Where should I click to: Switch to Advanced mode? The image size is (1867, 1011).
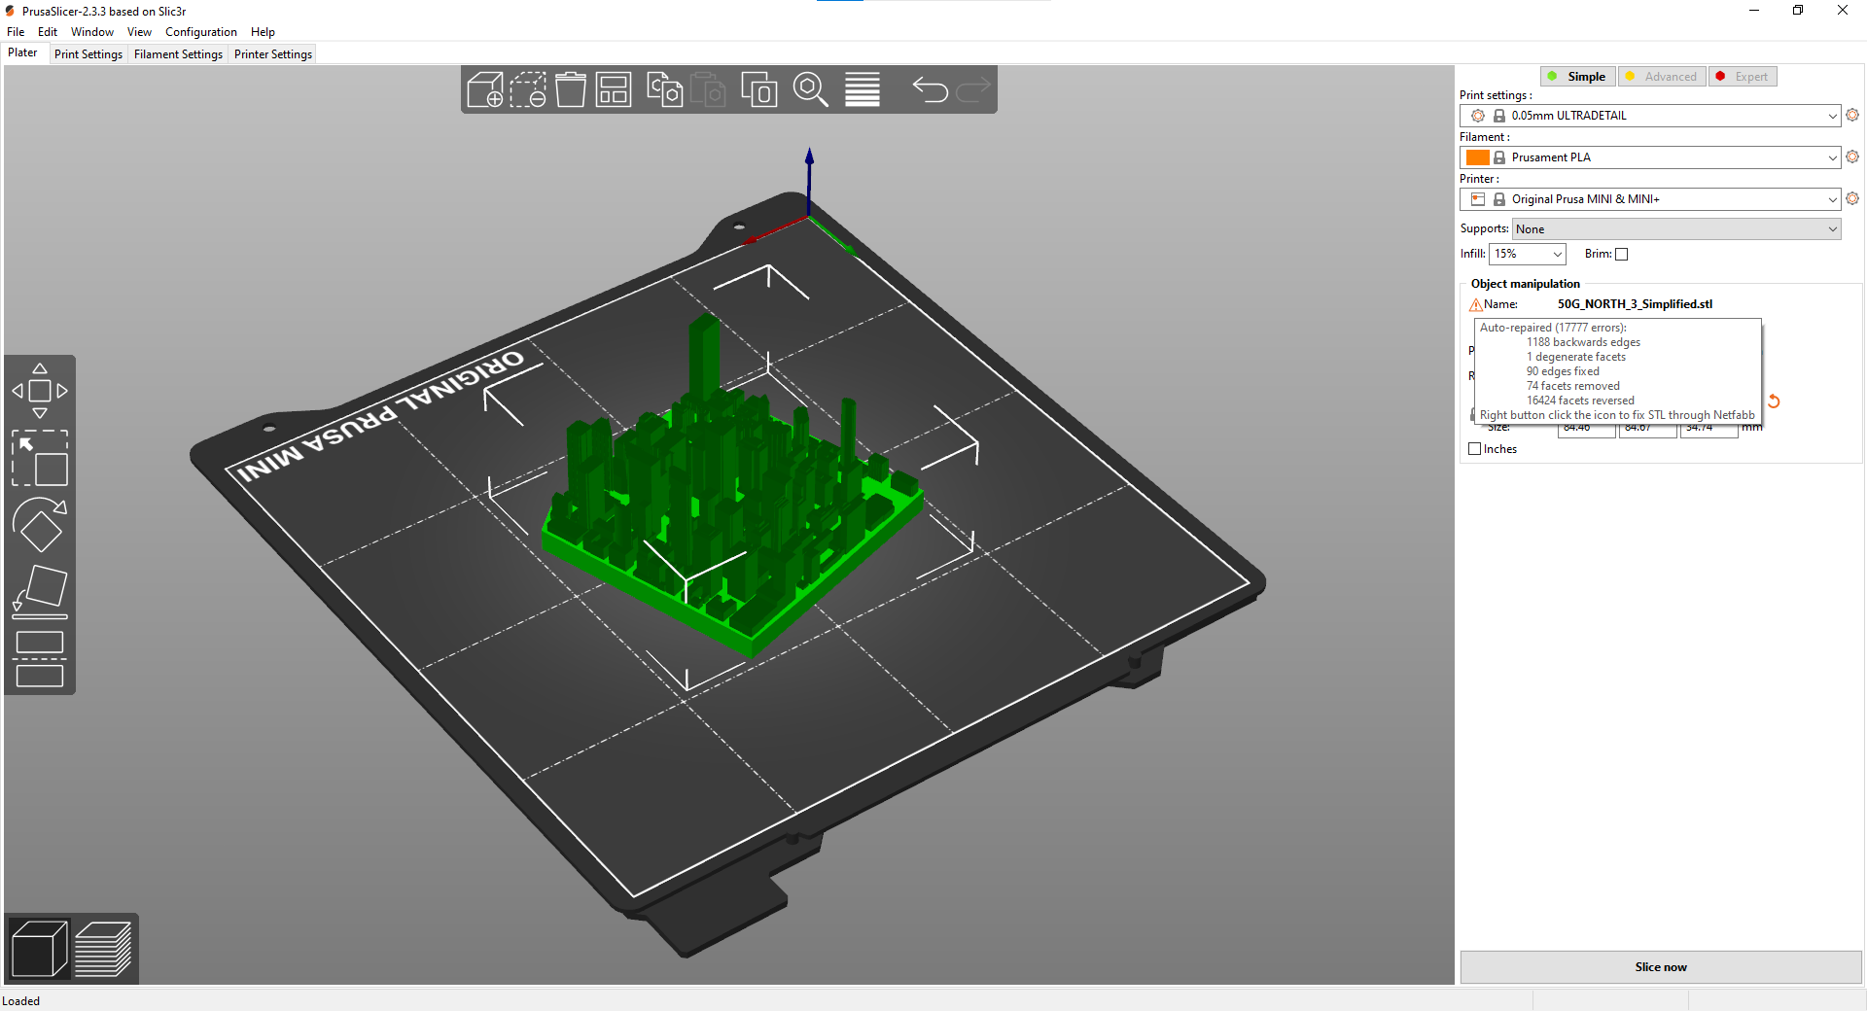pyautogui.click(x=1662, y=77)
